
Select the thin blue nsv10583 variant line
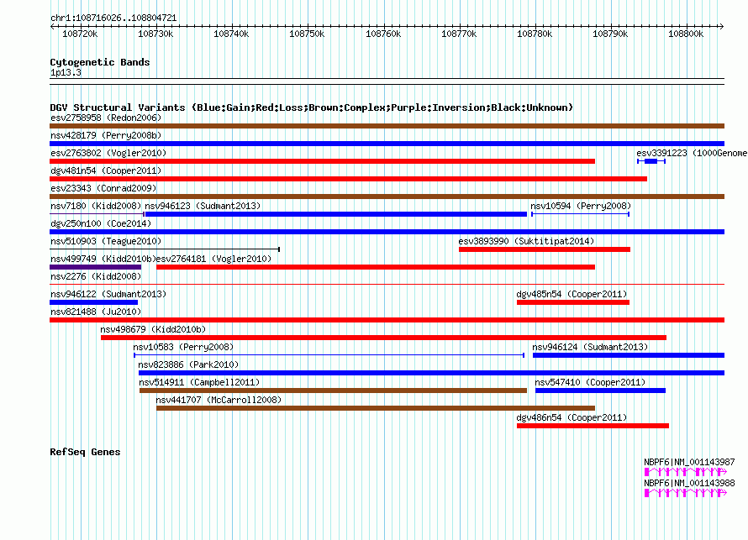(329, 355)
